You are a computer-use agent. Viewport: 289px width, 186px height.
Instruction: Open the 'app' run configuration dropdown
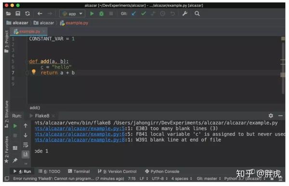pos(72,14)
